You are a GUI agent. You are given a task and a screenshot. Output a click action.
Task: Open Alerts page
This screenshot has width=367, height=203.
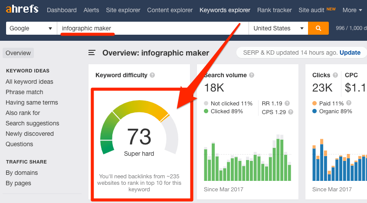point(91,10)
